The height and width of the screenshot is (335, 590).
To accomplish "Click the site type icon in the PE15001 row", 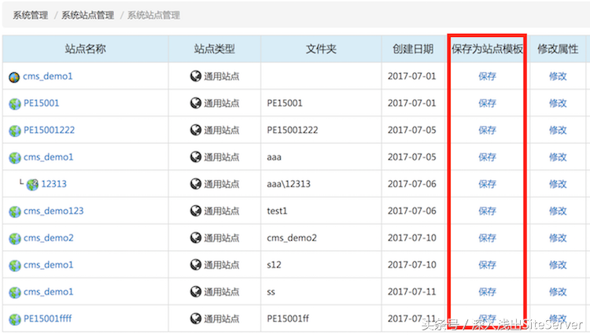I will (x=196, y=103).
